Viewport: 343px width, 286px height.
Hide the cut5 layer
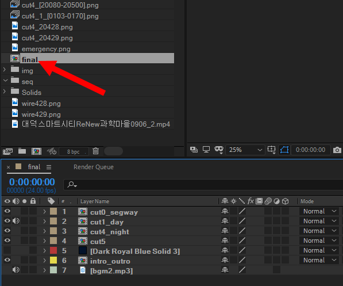pos(7,241)
